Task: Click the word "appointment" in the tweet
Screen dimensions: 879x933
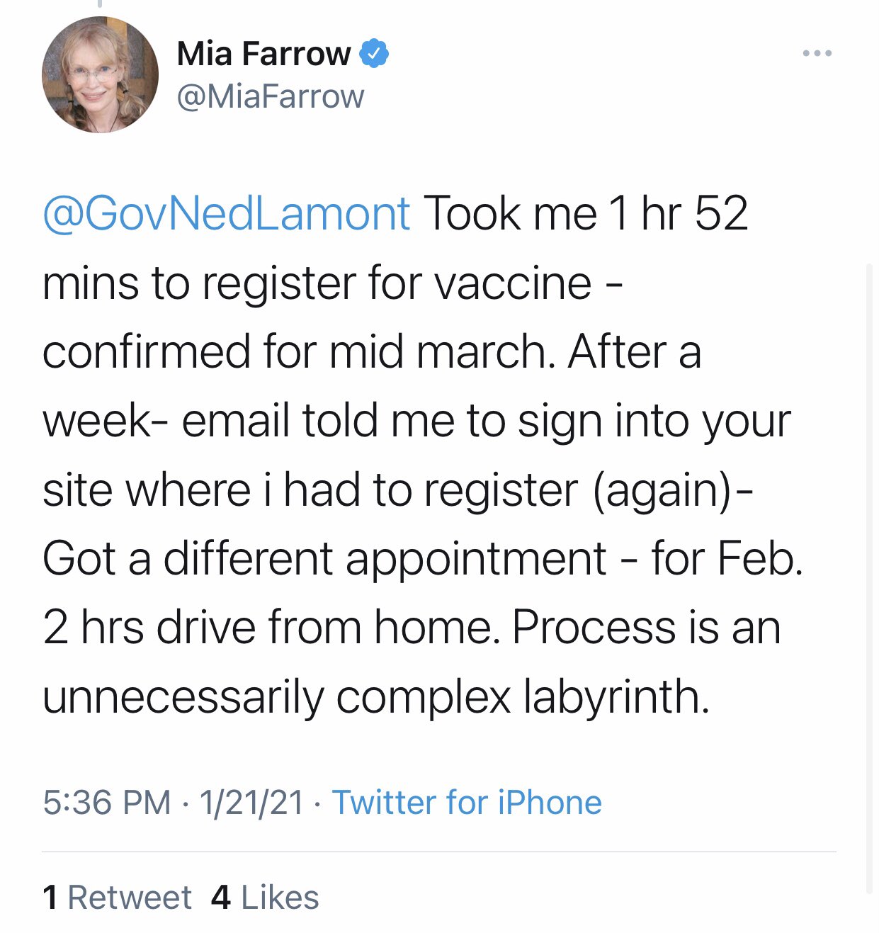Action: click(x=476, y=559)
